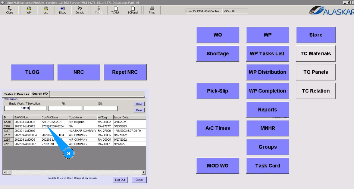
Task: Open TC Relation
Action: click(x=316, y=91)
